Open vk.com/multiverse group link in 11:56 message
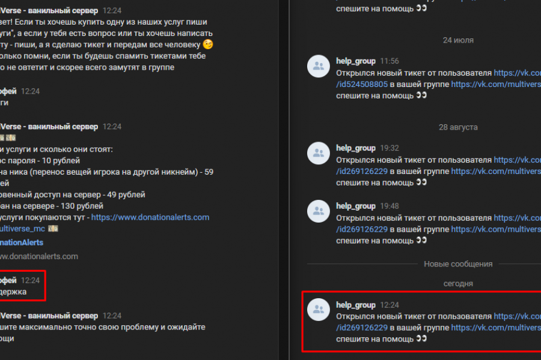The width and height of the screenshot is (541, 360). (496, 84)
